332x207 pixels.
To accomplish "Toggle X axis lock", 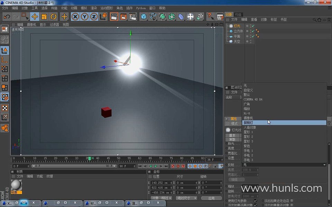I will point(75,17).
